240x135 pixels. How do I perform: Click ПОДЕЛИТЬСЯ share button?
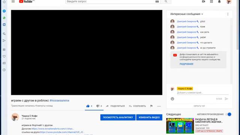click(115, 106)
